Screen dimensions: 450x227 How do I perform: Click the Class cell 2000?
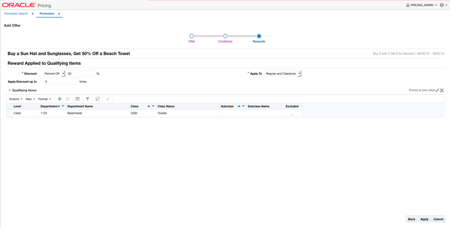pyautogui.click(x=143, y=113)
